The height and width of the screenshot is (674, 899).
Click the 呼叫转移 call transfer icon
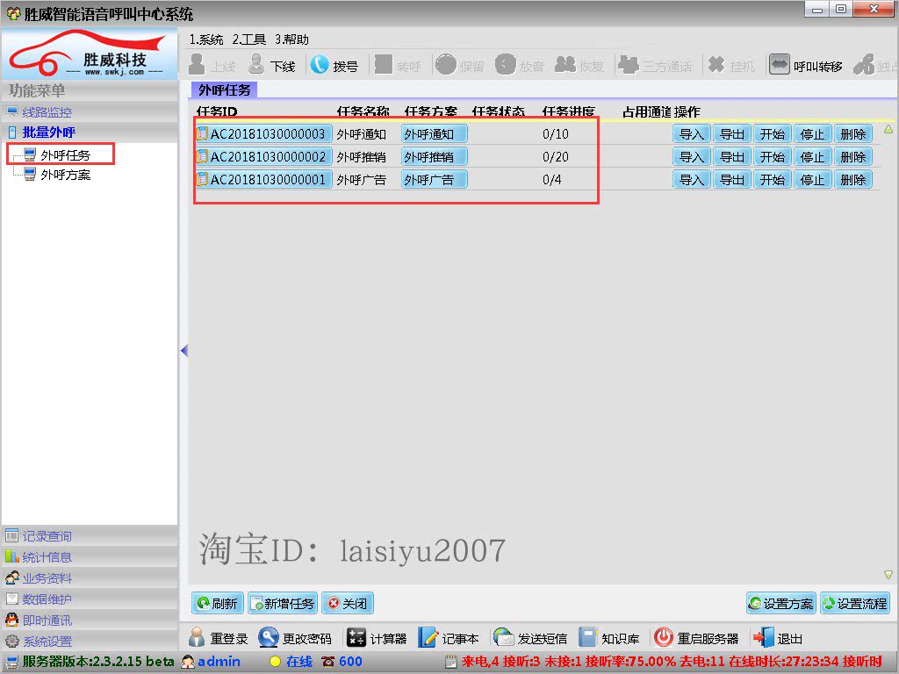780,65
